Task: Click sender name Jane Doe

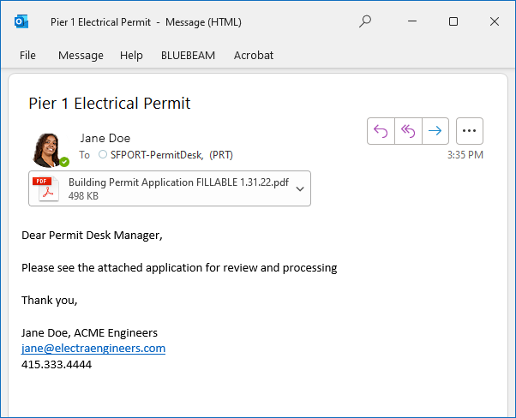Action: (x=105, y=138)
